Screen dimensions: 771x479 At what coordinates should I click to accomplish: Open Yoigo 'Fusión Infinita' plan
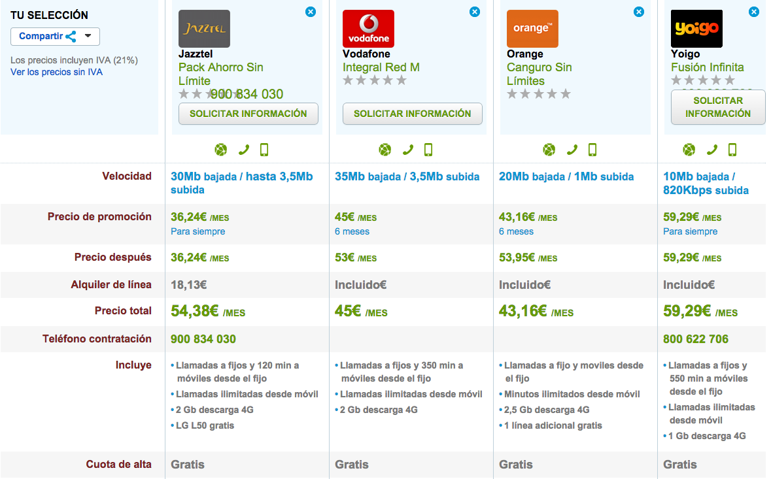click(x=707, y=67)
